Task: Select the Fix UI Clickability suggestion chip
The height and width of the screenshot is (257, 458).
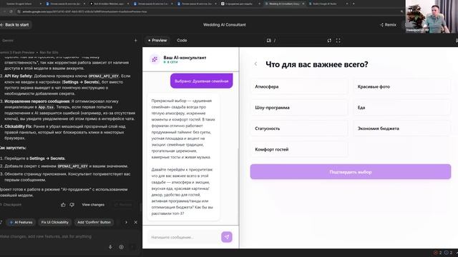Action: (x=54, y=222)
